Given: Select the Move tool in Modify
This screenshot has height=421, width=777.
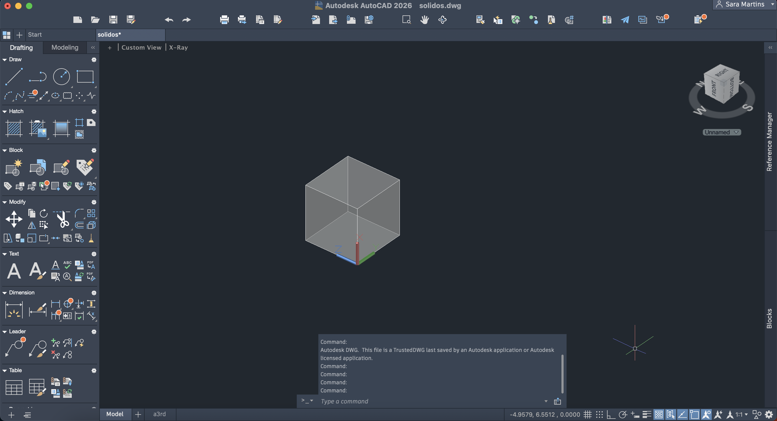Looking at the screenshot, I should click(14, 219).
